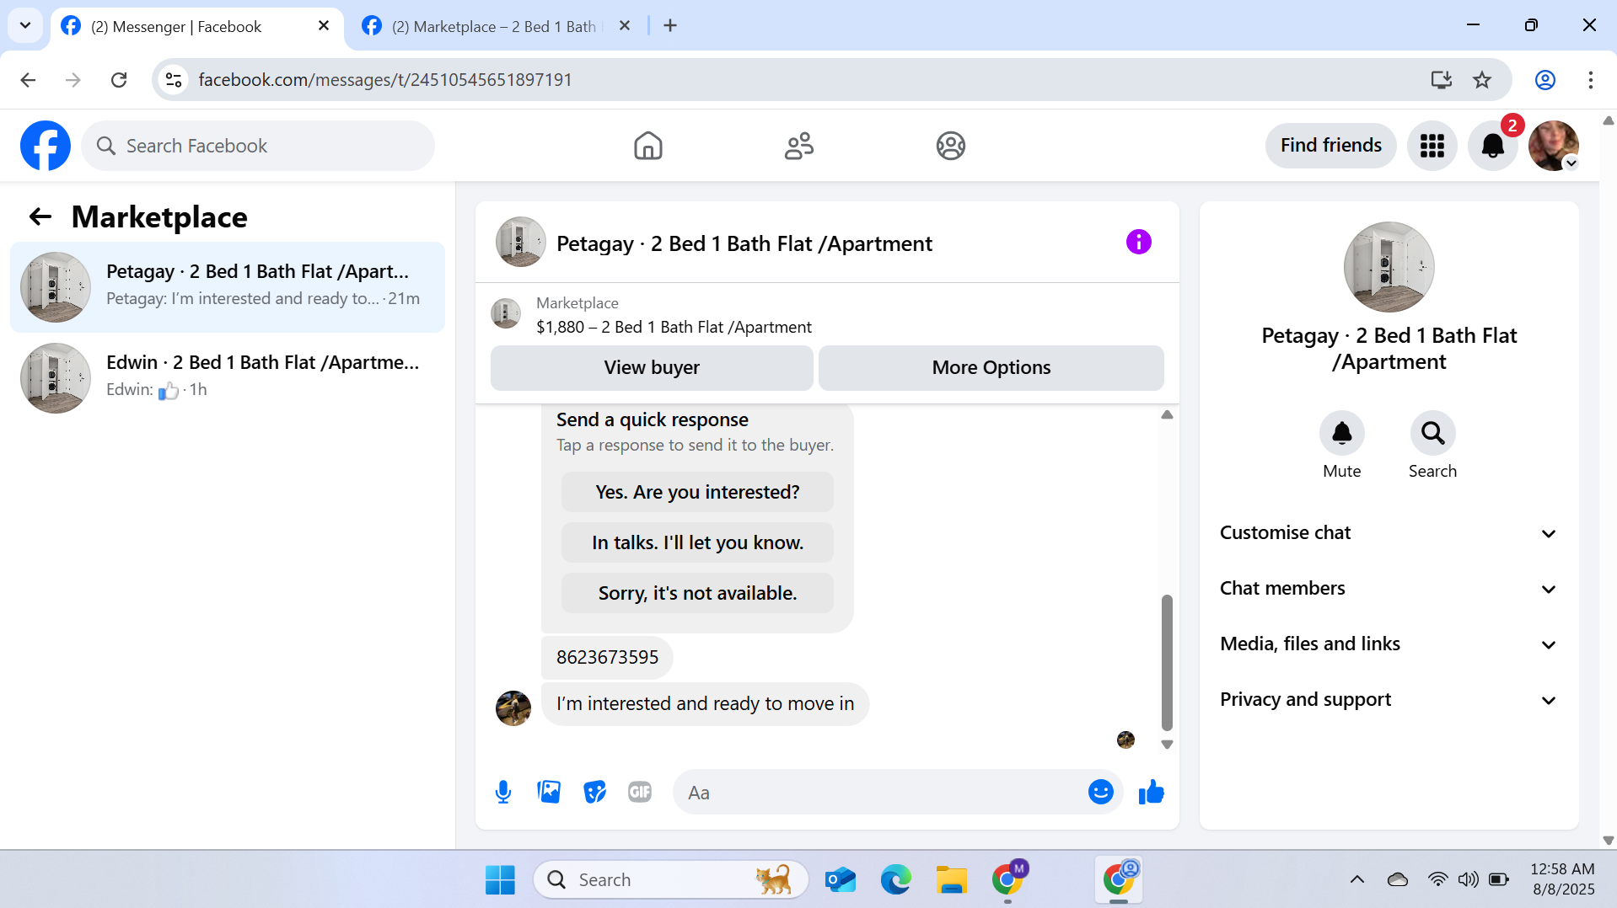Click the Find friends button
Image resolution: width=1617 pixels, height=908 pixels.
1330,145
